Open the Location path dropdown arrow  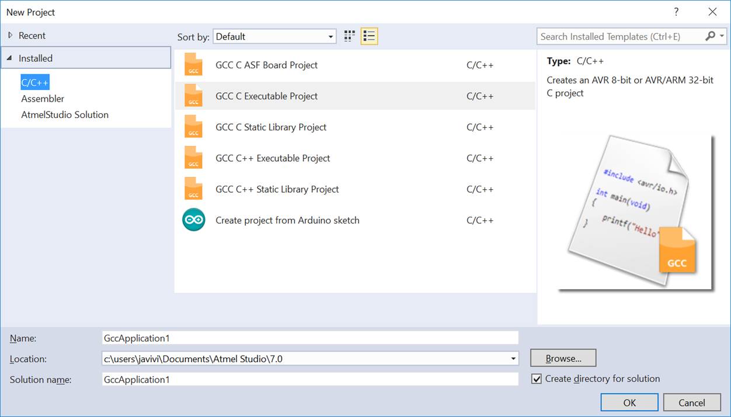513,359
